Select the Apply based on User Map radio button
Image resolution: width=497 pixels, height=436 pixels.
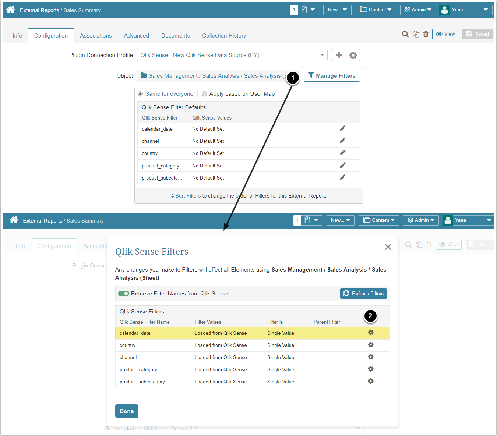coord(204,94)
